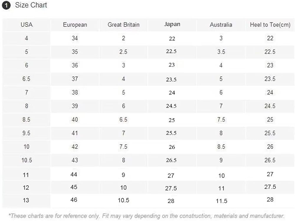Viewport: 295px width, 221px height.
Task: Select the Australia column header
Action: [221, 25]
